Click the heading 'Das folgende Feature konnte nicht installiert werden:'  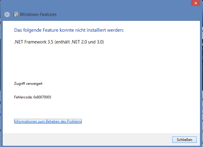tap(69, 30)
